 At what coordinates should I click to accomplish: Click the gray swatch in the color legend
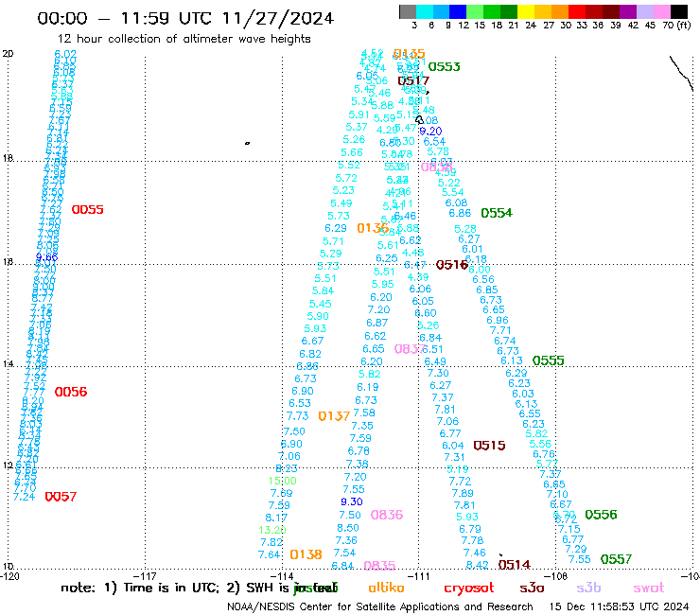[x=408, y=11]
